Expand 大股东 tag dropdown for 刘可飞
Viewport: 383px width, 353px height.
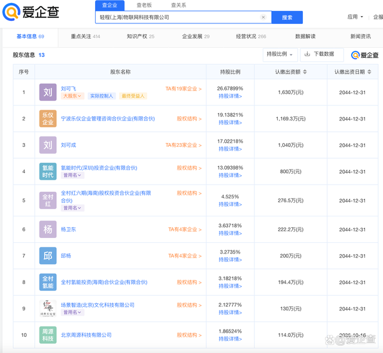pos(73,96)
